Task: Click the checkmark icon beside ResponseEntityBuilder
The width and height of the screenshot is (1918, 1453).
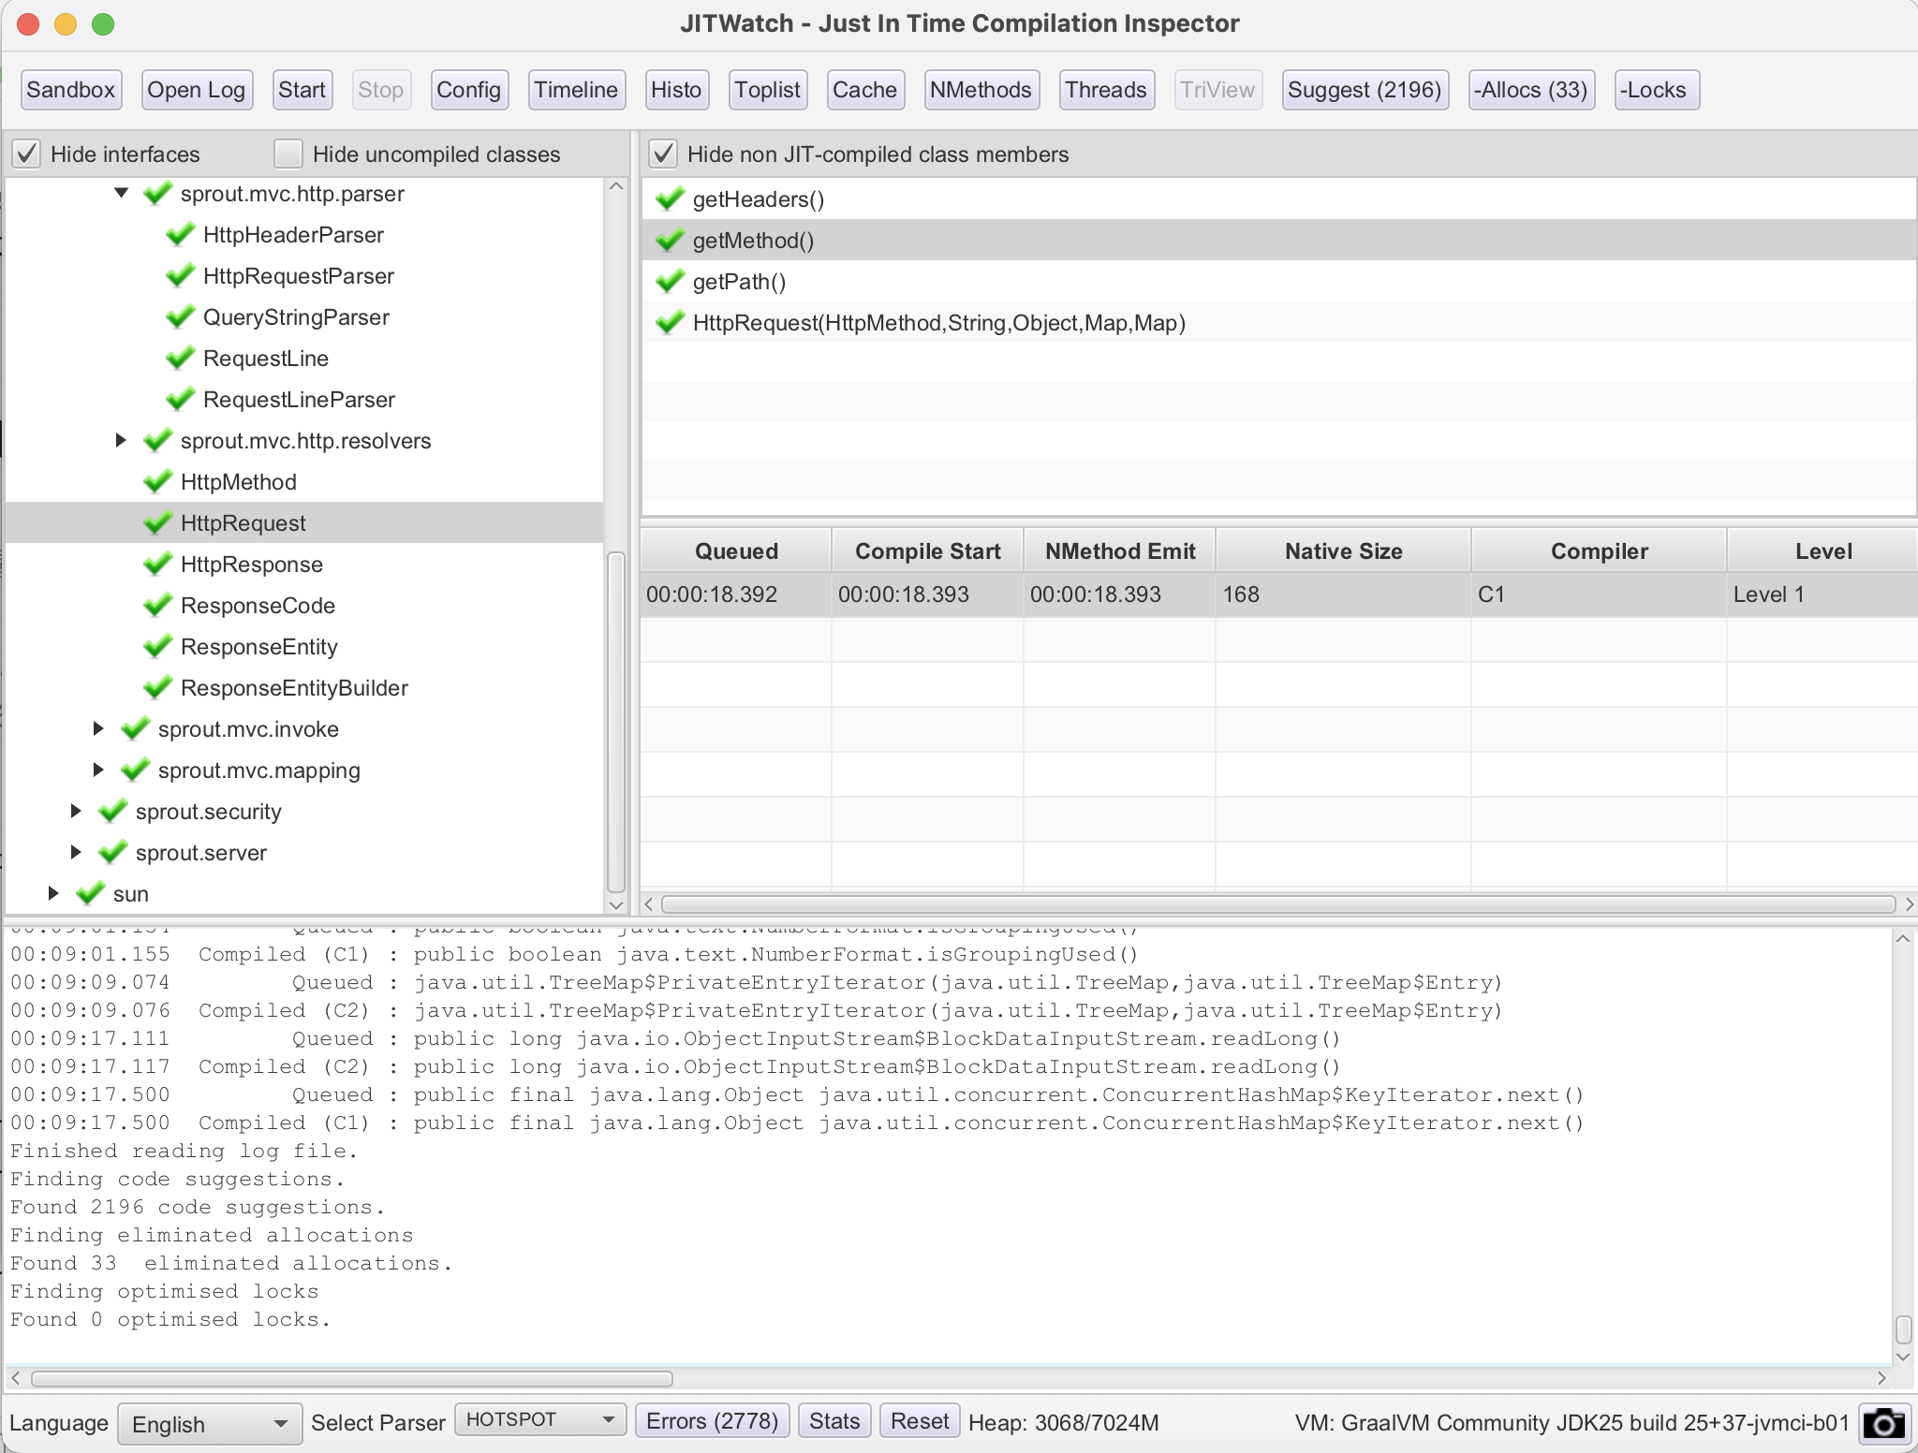Action: 157,687
